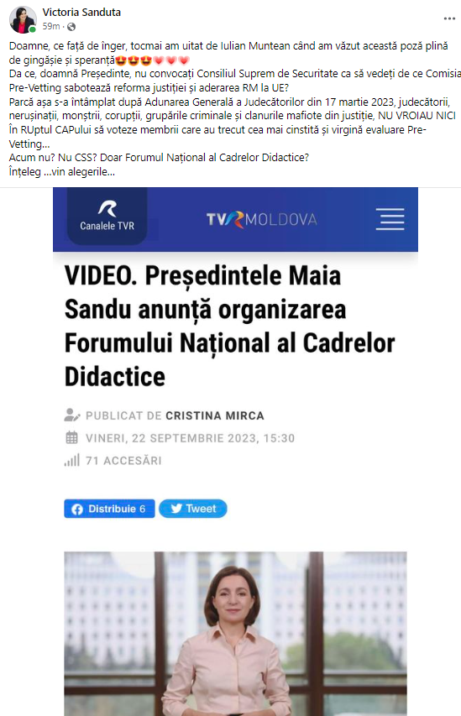The image size is (461, 716).
Task: Click the Twitter bird icon in Tweet
Action: point(176,509)
